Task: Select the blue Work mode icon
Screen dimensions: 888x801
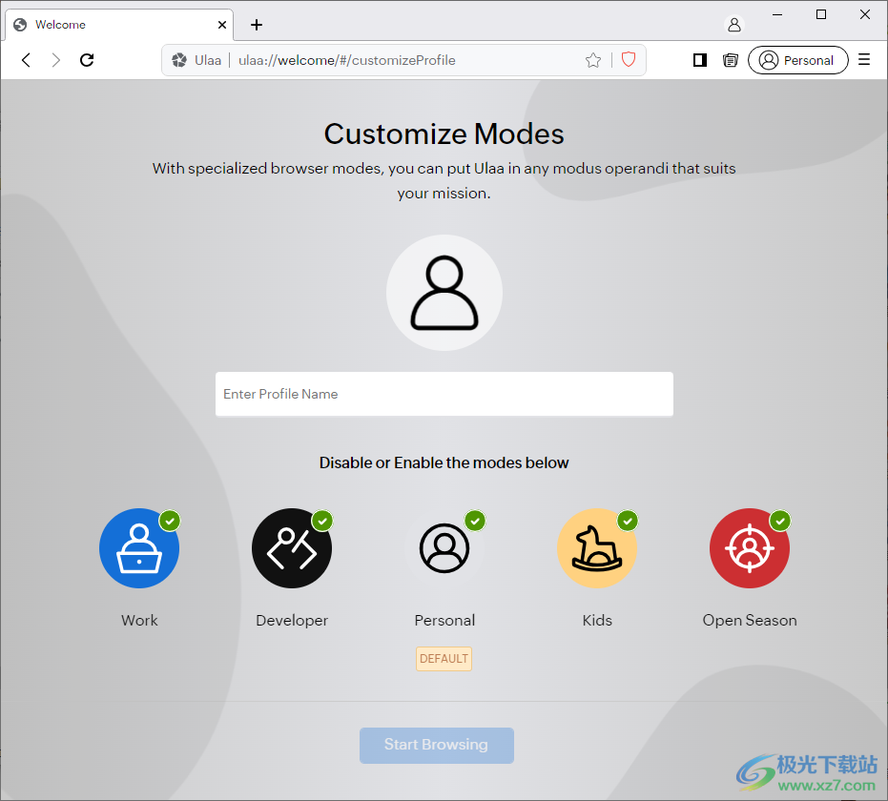Action: click(139, 548)
